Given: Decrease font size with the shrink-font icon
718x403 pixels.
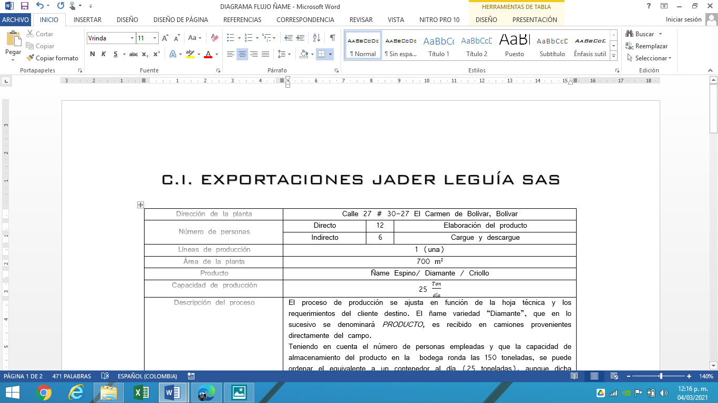Looking at the screenshot, I should pyautogui.click(x=177, y=38).
